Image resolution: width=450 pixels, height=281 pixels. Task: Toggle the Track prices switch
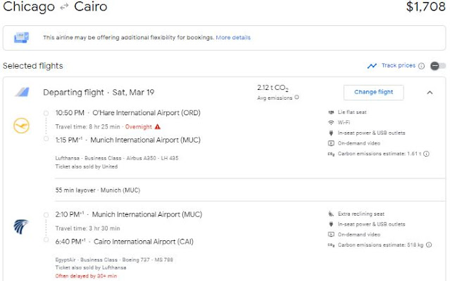coord(438,66)
